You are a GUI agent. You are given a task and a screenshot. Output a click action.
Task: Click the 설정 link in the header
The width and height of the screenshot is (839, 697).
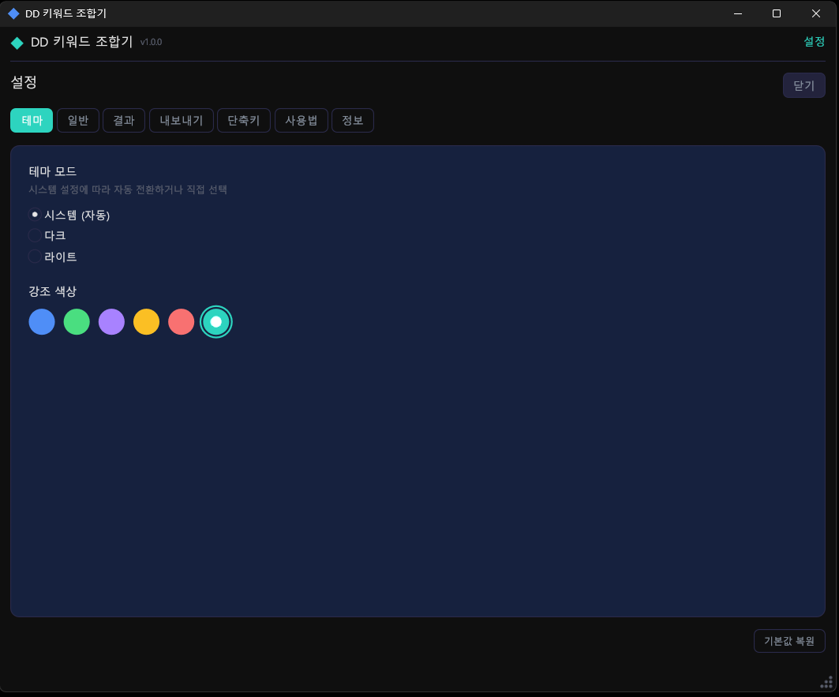click(814, 42)
